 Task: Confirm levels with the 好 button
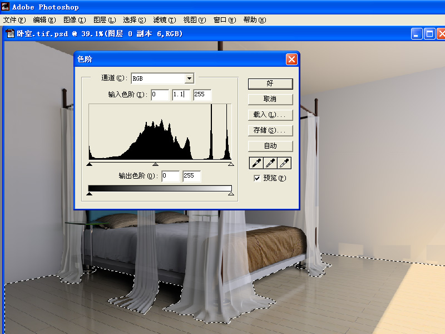[270, 83]
